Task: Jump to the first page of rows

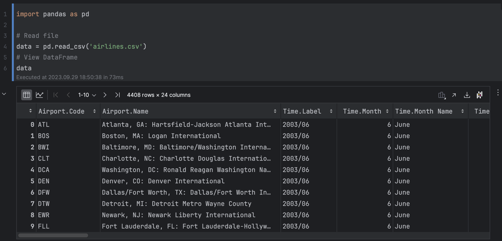Action: 56,95
